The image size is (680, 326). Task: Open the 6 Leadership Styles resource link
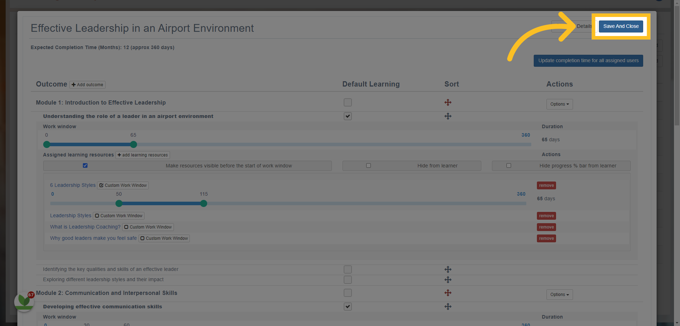coord(73,185)
